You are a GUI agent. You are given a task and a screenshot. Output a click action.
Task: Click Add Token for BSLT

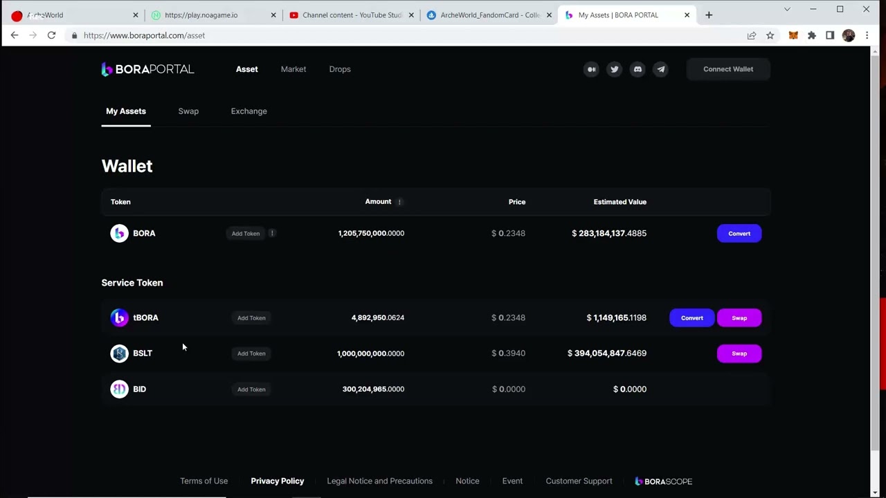(x=251, y=353)
